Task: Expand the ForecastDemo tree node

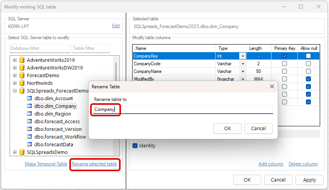Action: point(15,76)
